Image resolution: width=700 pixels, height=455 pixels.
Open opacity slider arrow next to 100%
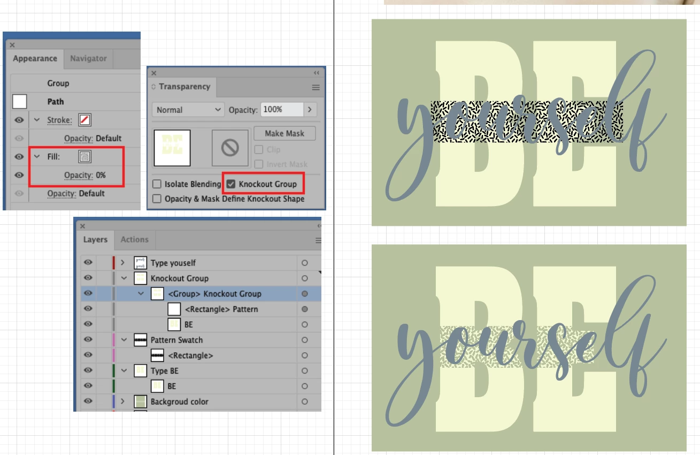[310, 110]
